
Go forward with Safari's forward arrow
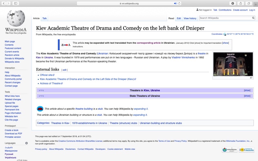(8, 3)
